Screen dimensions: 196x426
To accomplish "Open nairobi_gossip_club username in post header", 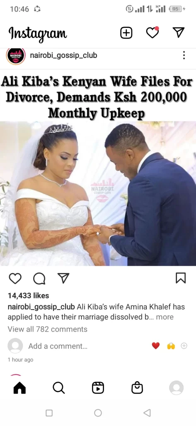I will 63,55.
